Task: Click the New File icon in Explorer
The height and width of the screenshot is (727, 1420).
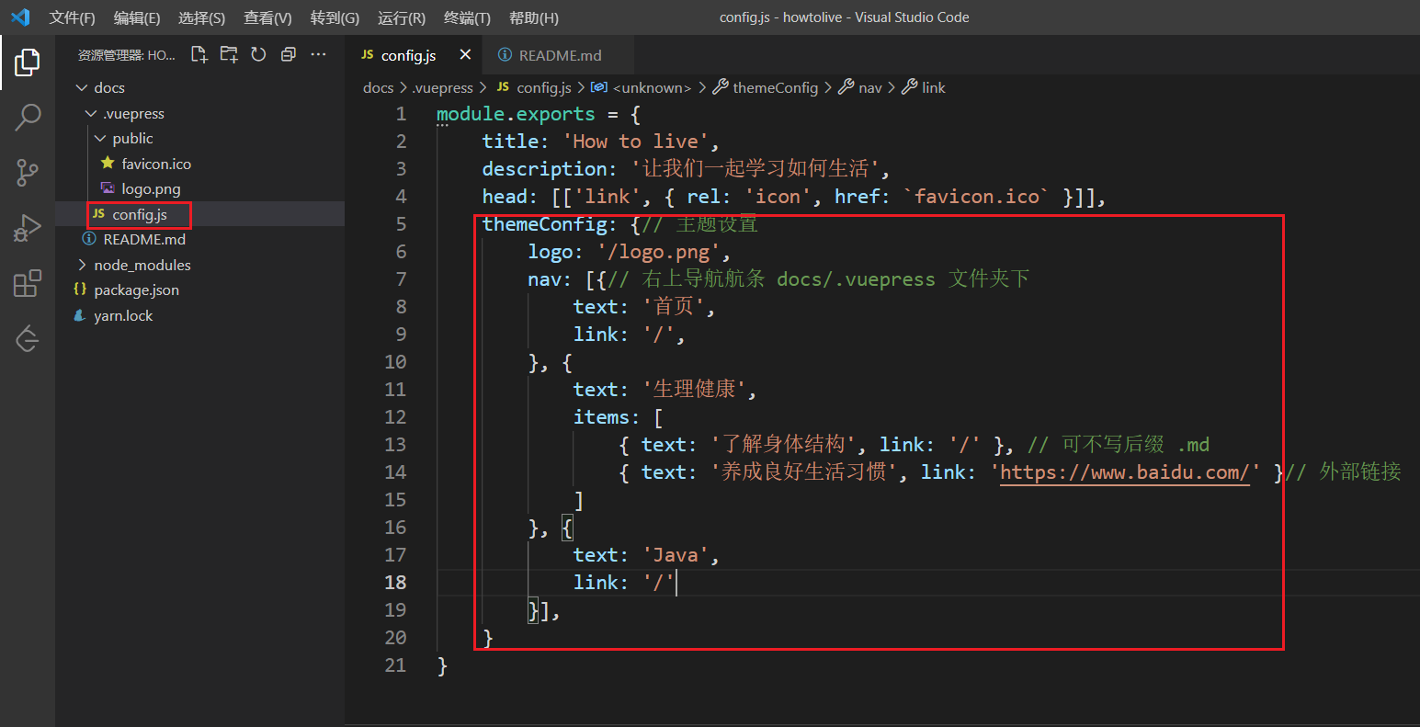Action: click(199, 55)
